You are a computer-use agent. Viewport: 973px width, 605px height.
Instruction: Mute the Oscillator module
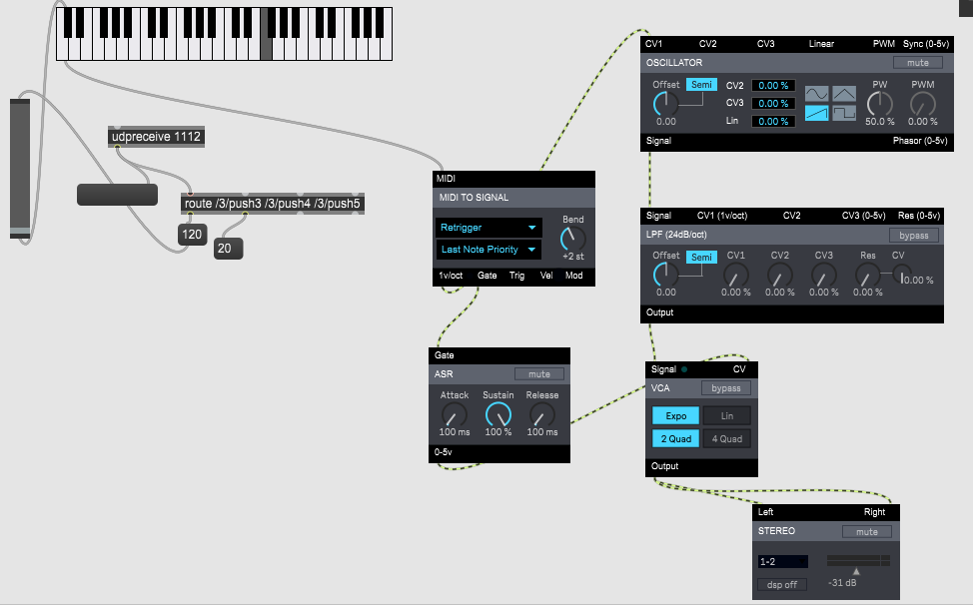pyautogui.click(x=917, y=62)
